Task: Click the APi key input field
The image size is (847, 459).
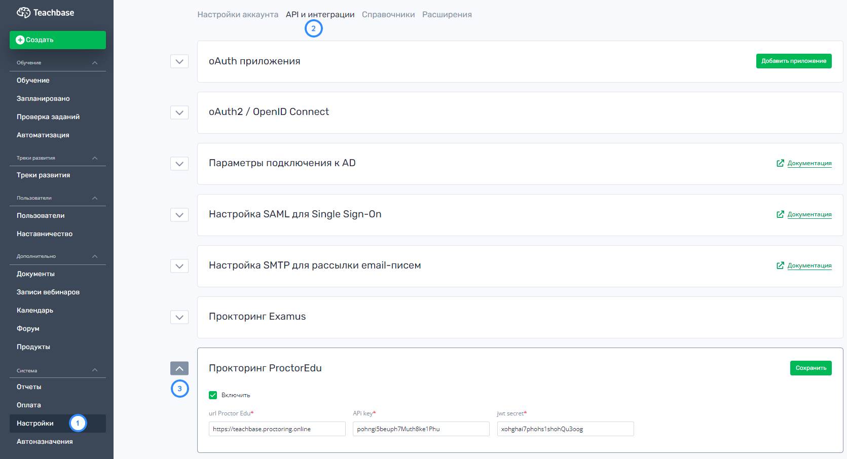Action: click(x=421, y=429)
